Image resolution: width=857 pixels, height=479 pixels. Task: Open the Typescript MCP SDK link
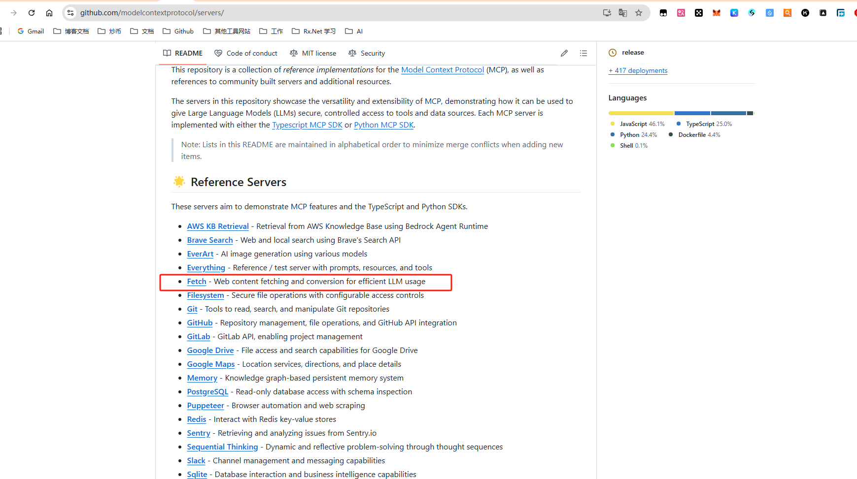pos(307,125)
